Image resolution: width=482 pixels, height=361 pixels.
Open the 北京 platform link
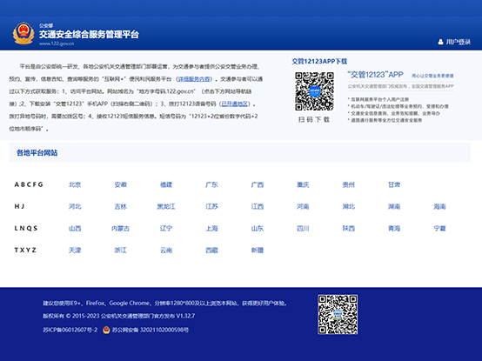pos(75,184)
